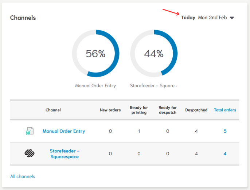Click the Ready for printing column header
This screenshot has width=250, height=190.
tap(139, 110)
